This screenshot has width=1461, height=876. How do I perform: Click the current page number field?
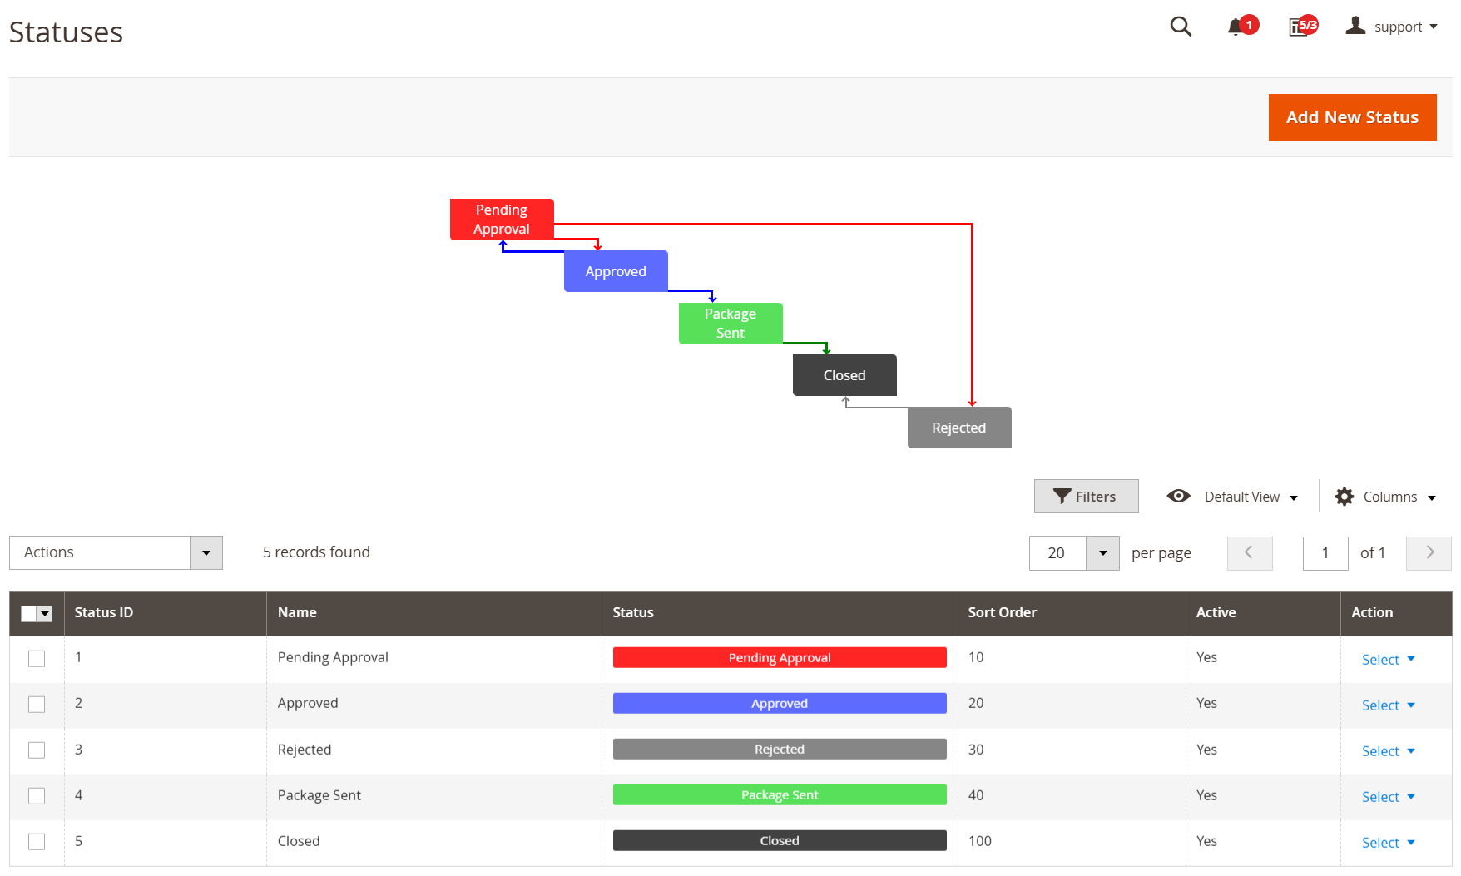(1325, 553)
